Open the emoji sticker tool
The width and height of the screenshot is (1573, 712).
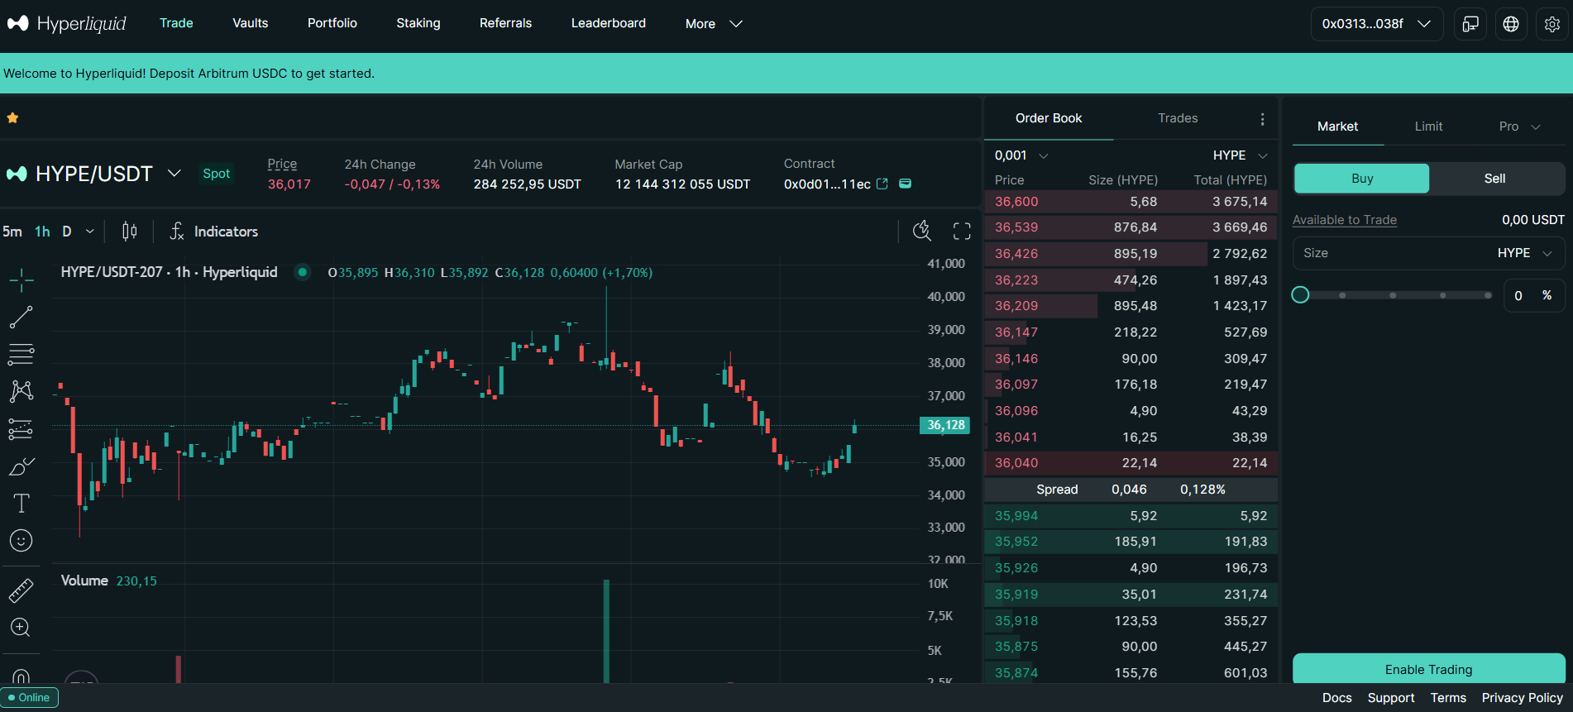point(21,541)
